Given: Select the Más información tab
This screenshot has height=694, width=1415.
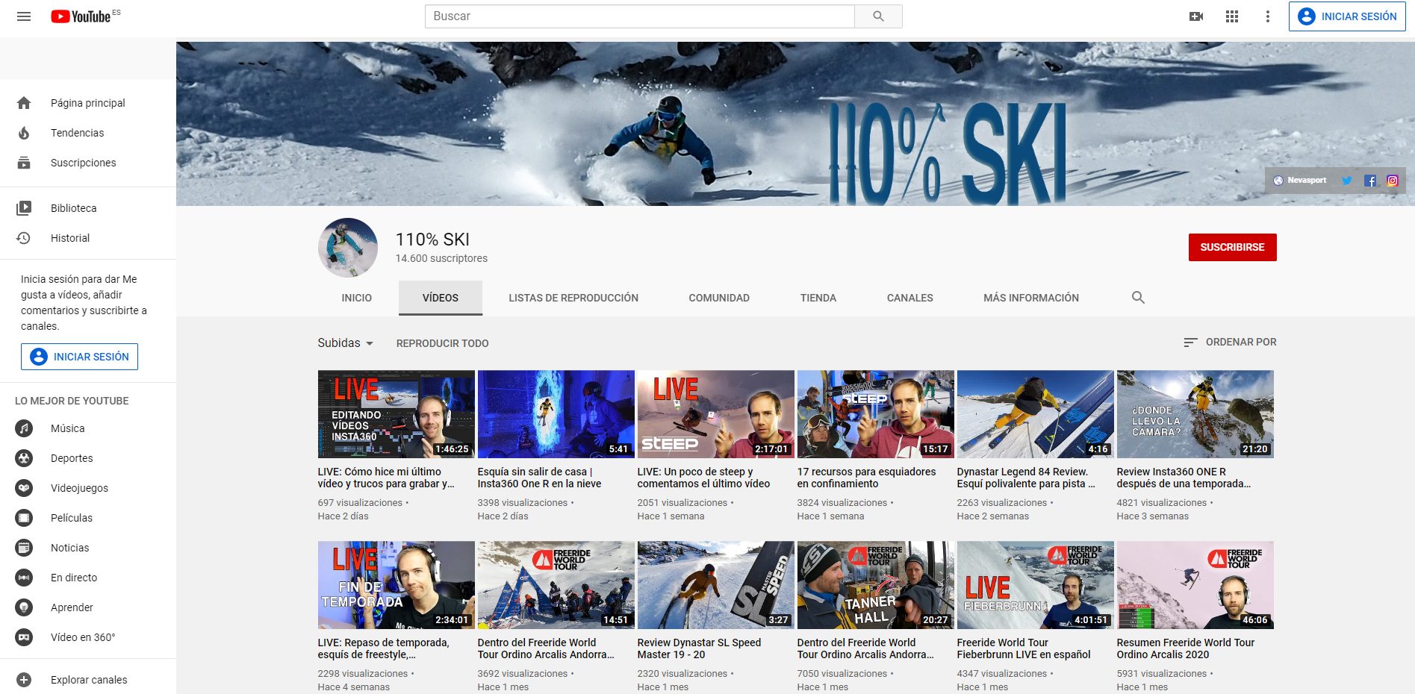Looking at the screenshot, I should (1030, 298).
